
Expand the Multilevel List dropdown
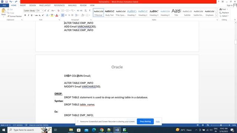point(75,11)
